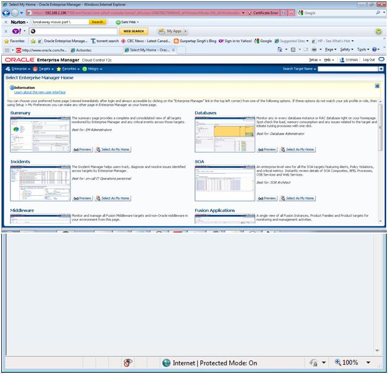
Task: Click the Quick Tabs grid icon
Action: pos(7,50)
